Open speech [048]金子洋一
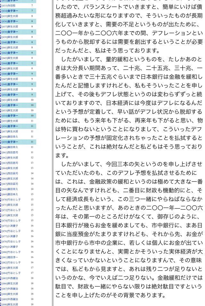 [10, 84]
